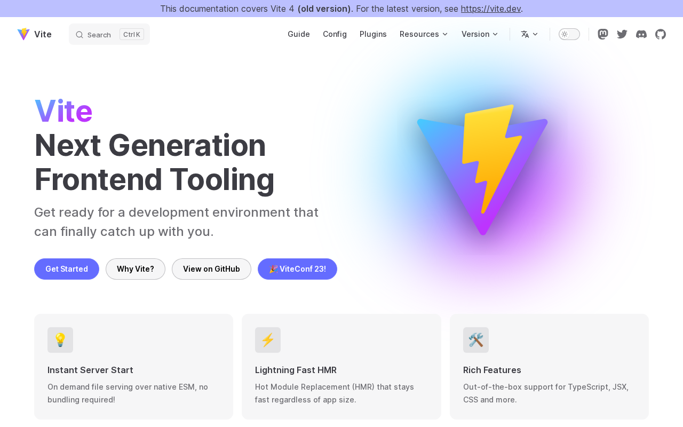Click the '(old version)' banner text
The height and width of the screenshot is (427, 683).
pos(324,9)
